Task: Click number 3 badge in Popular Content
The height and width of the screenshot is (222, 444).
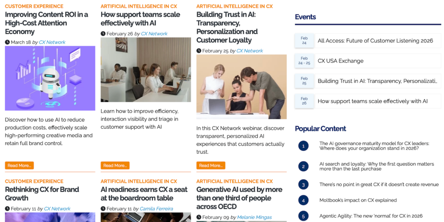Action: (303, 184)
